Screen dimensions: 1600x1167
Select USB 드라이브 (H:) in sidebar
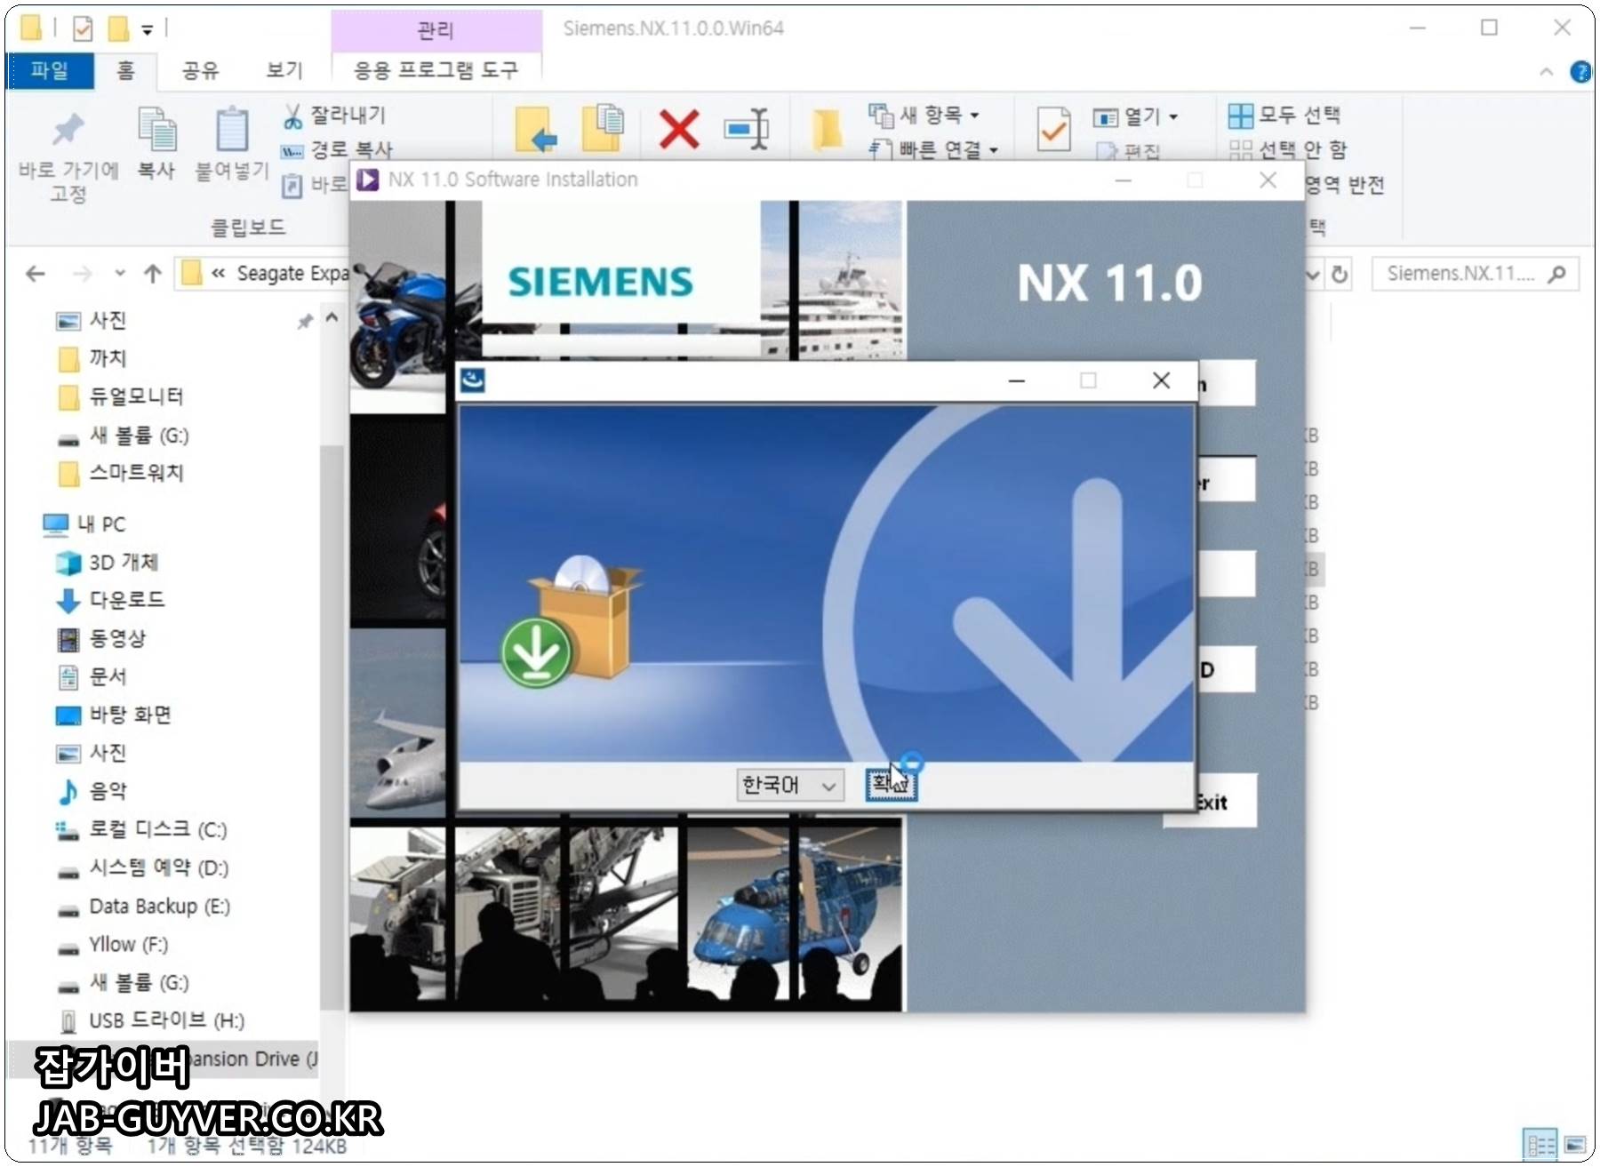pos(151,1020)
